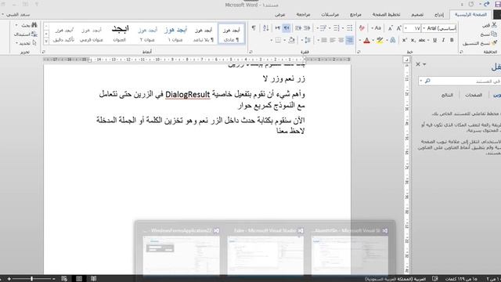Toggle Underline formatting
The width and height of the screenshot is (501, 282).
[x=435, y=40]
